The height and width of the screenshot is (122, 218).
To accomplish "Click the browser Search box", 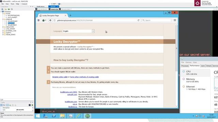I will point(156,20).
